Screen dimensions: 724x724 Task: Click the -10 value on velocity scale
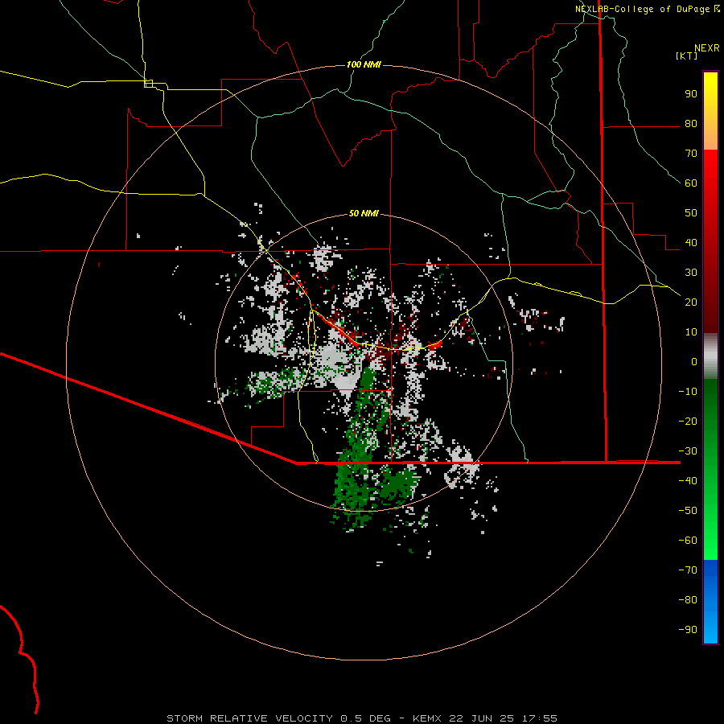click(688, 392)
